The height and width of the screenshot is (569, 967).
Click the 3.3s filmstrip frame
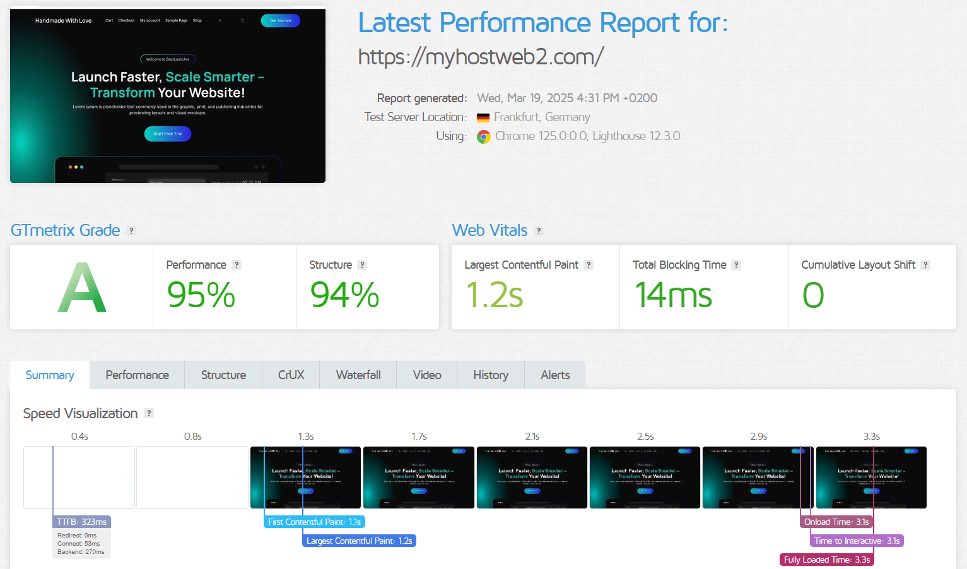tap(871, 478)
